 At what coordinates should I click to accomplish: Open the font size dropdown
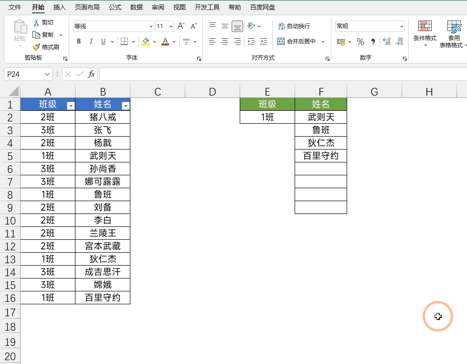[171, 26]
